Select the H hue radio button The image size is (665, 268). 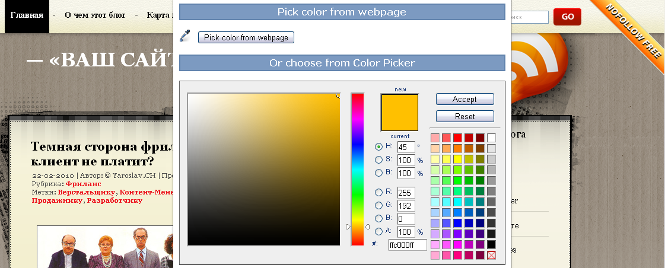pos(379,146)
